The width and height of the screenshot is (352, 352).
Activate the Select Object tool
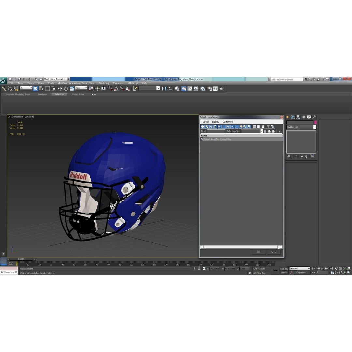pos(36,89)
